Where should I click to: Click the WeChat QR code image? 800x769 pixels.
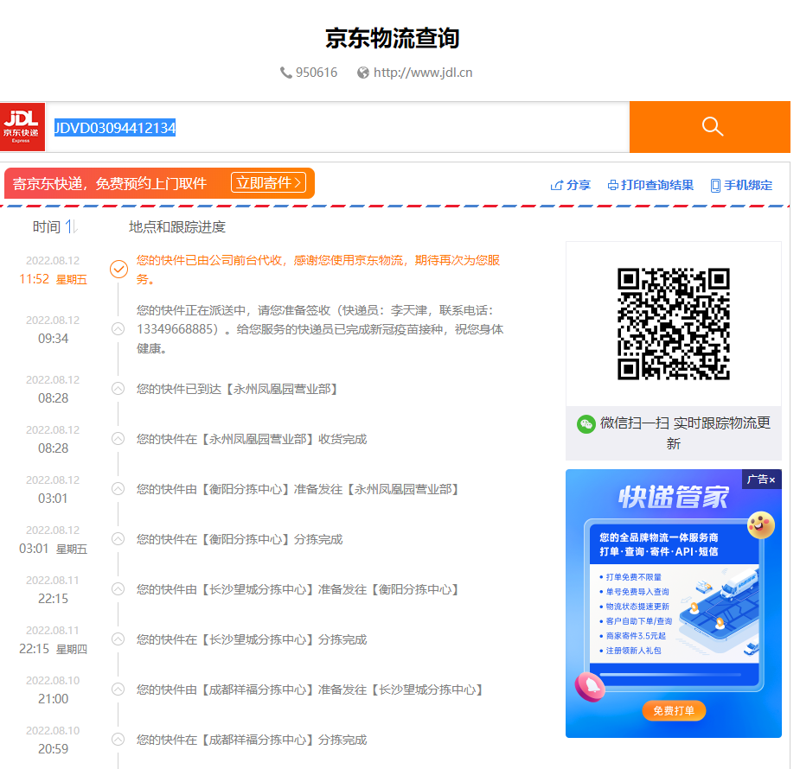(674, 324)
